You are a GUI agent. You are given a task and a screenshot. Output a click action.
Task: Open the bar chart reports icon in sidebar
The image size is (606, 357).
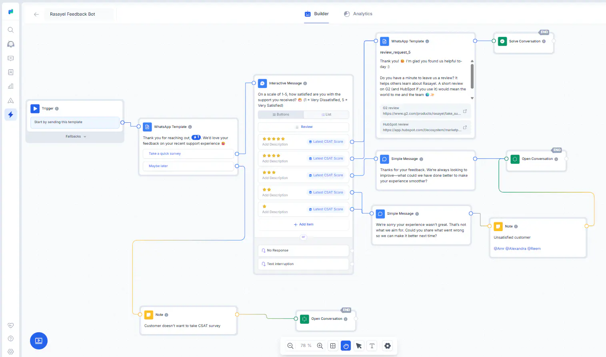coord(11,86)
